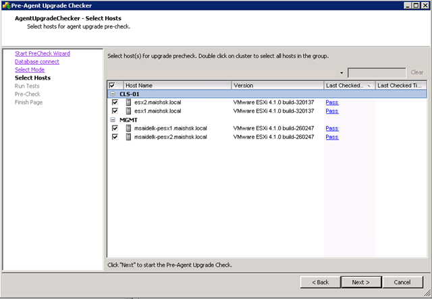Select the msaidelk-pesx2.maishsk.local host name

click(x=171, y=137)
